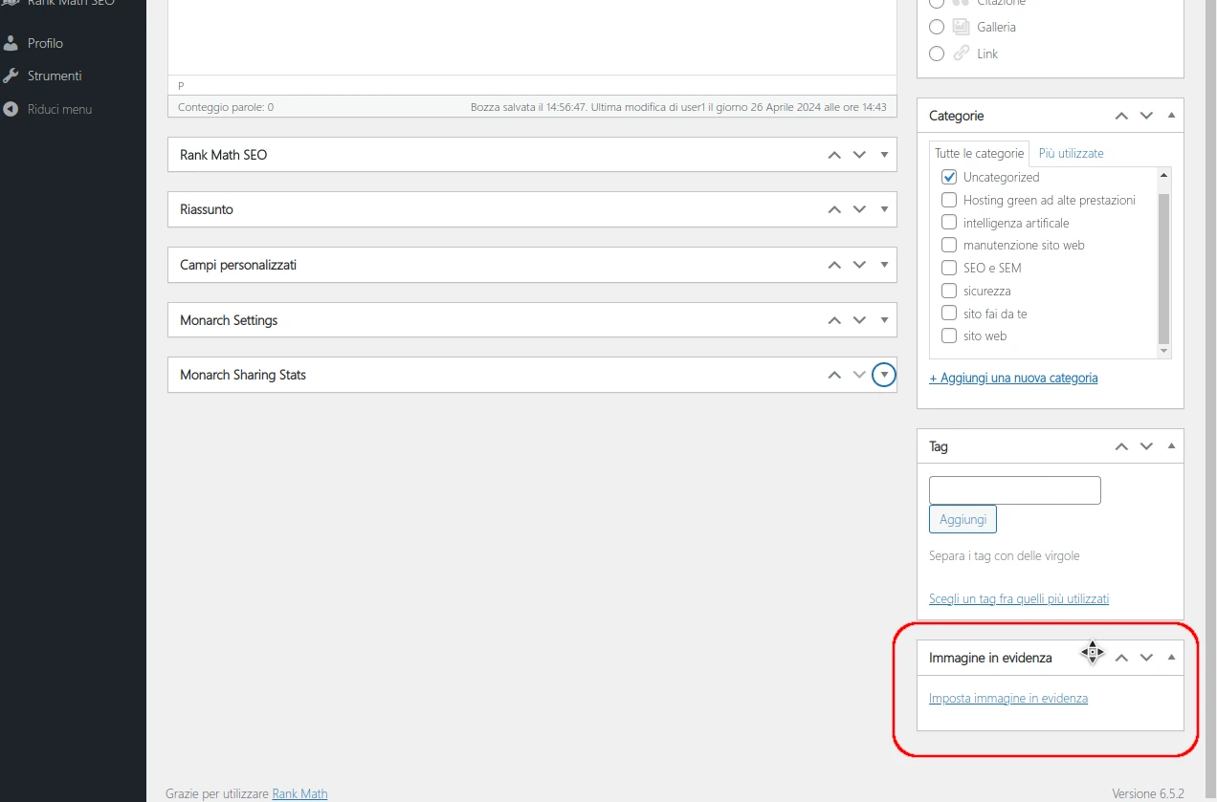Check the SEO e SEM category

[949, 268]
